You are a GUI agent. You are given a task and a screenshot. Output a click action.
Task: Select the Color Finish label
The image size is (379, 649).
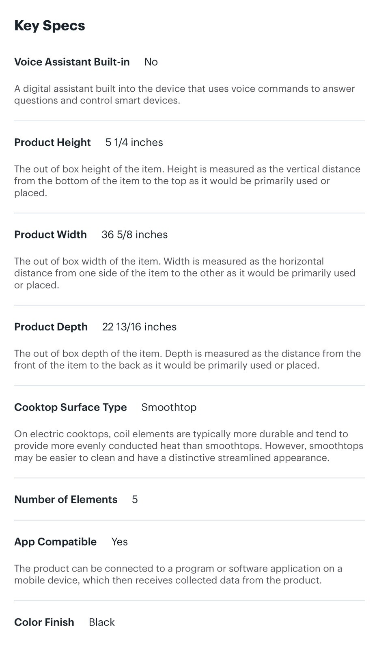(x=44, y=622)
